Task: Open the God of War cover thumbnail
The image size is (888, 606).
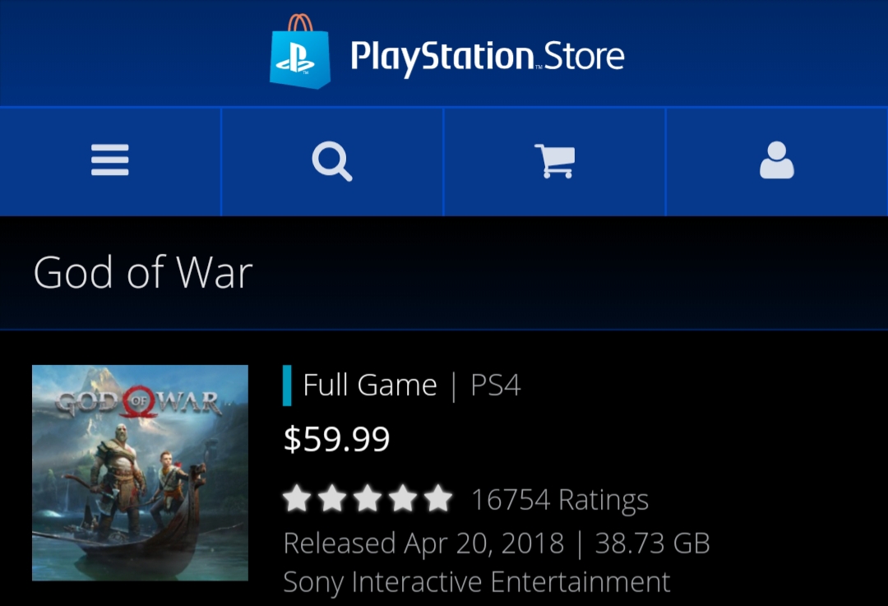Action: click(140, 473)
